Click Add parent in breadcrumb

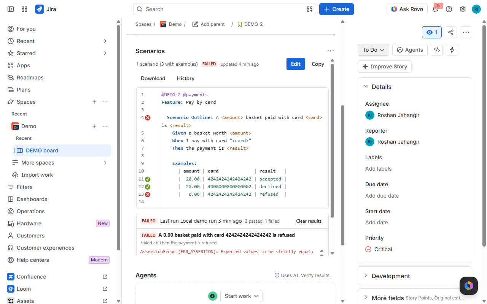click(x=208, y=24)
